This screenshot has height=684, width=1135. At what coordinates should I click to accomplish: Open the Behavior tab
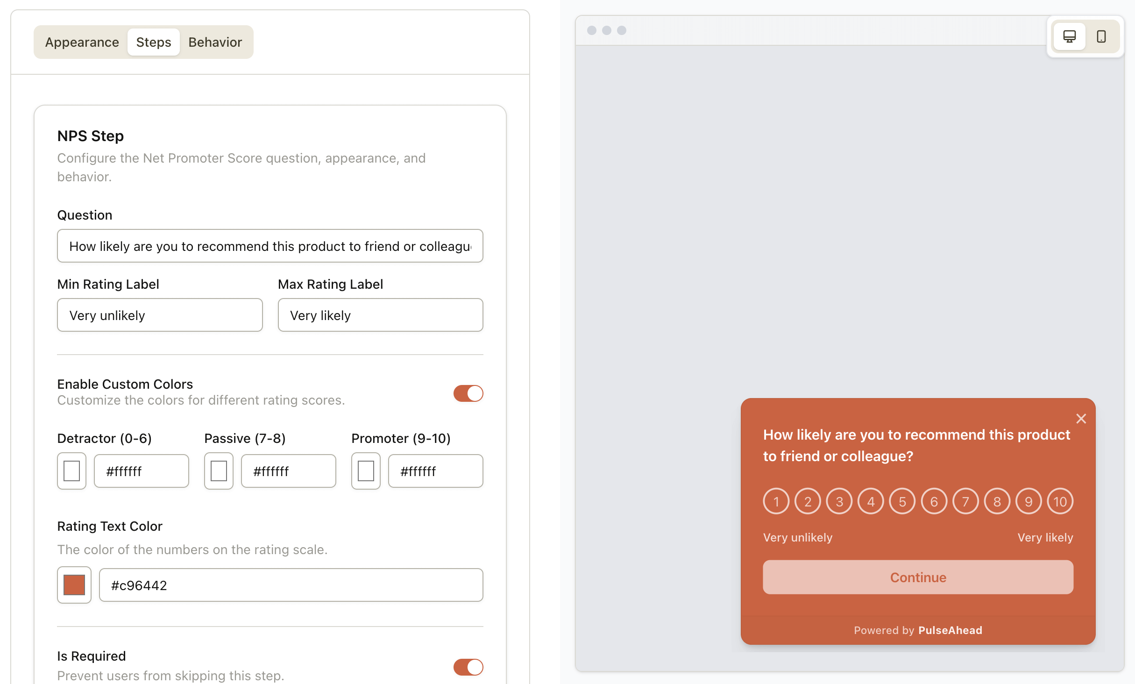[x=215, y=42]
